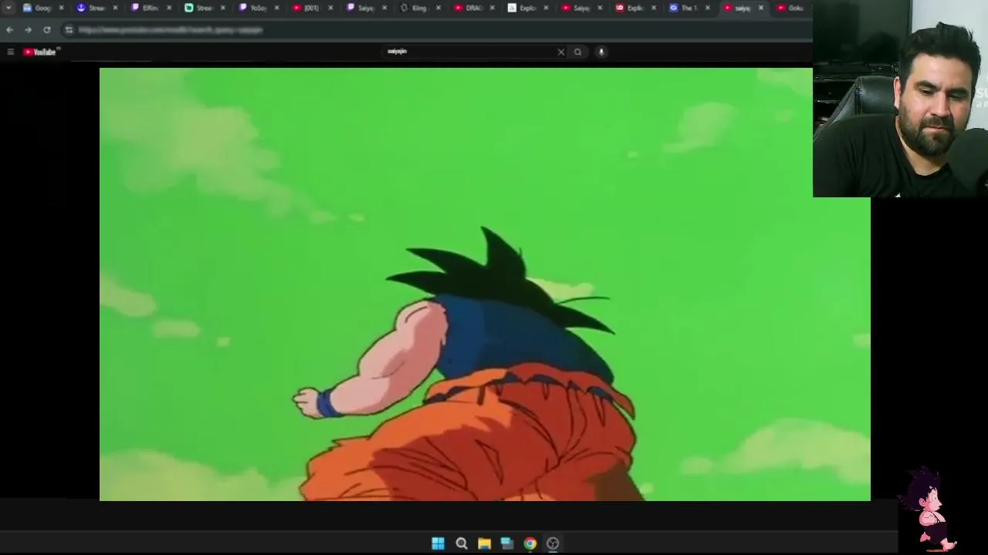View site information icon in address bar
Viewport: 988px width, 555px height.
coord(69,29)
